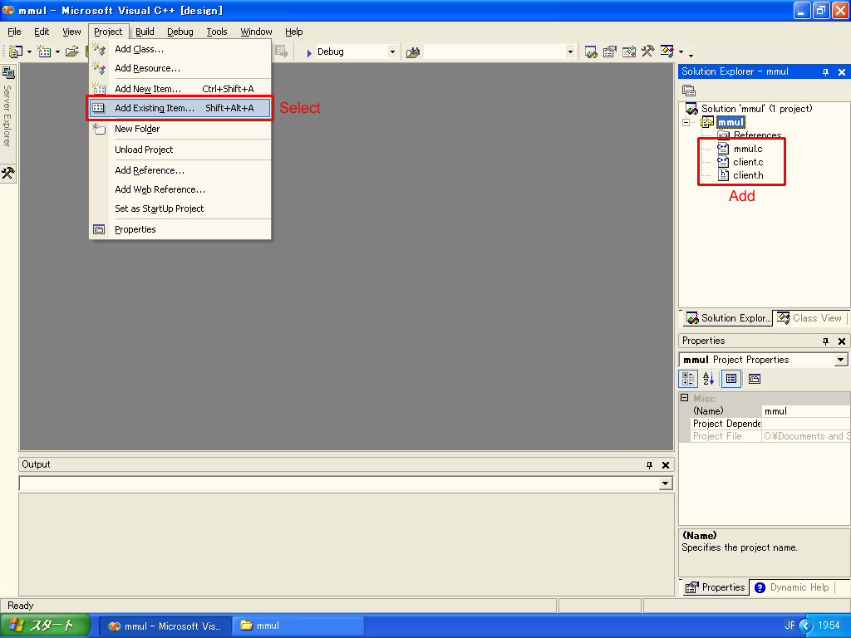Viewport: 851px width, 638px height.
Task: Collapse the Misc property category
Action: [x=685, y=398]
